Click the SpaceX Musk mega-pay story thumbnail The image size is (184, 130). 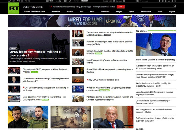pyautogui.click(x=78, y=71)
